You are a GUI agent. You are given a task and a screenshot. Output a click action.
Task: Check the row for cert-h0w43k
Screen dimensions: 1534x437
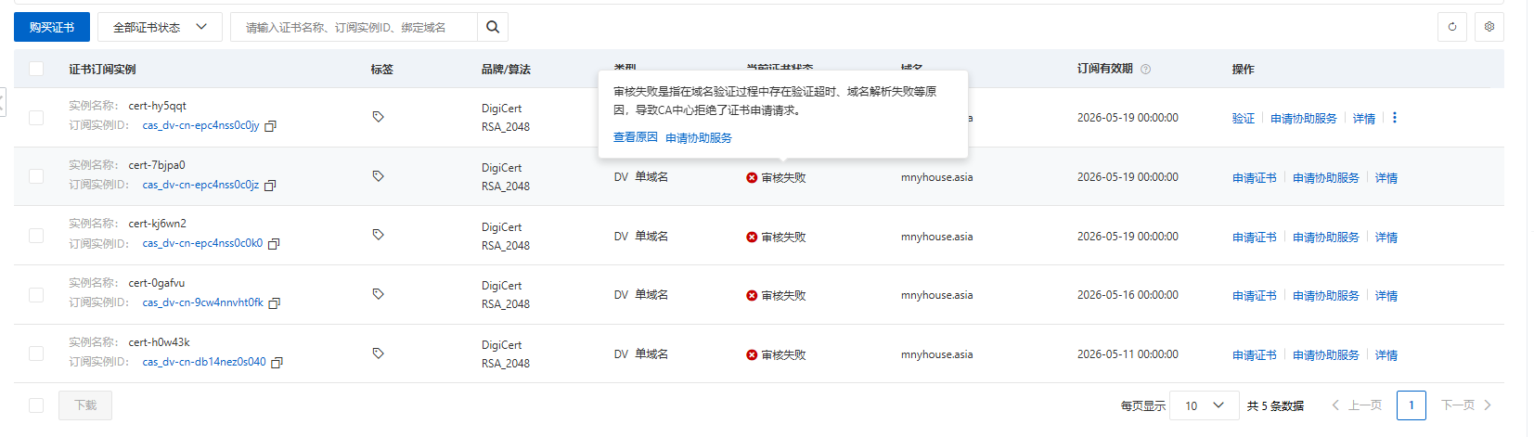[x=36, y=353]
